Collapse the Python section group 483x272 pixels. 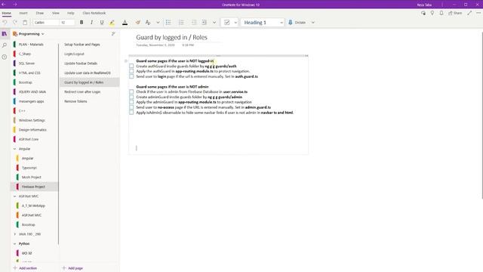pyautogui.click(x=14, y=243)
